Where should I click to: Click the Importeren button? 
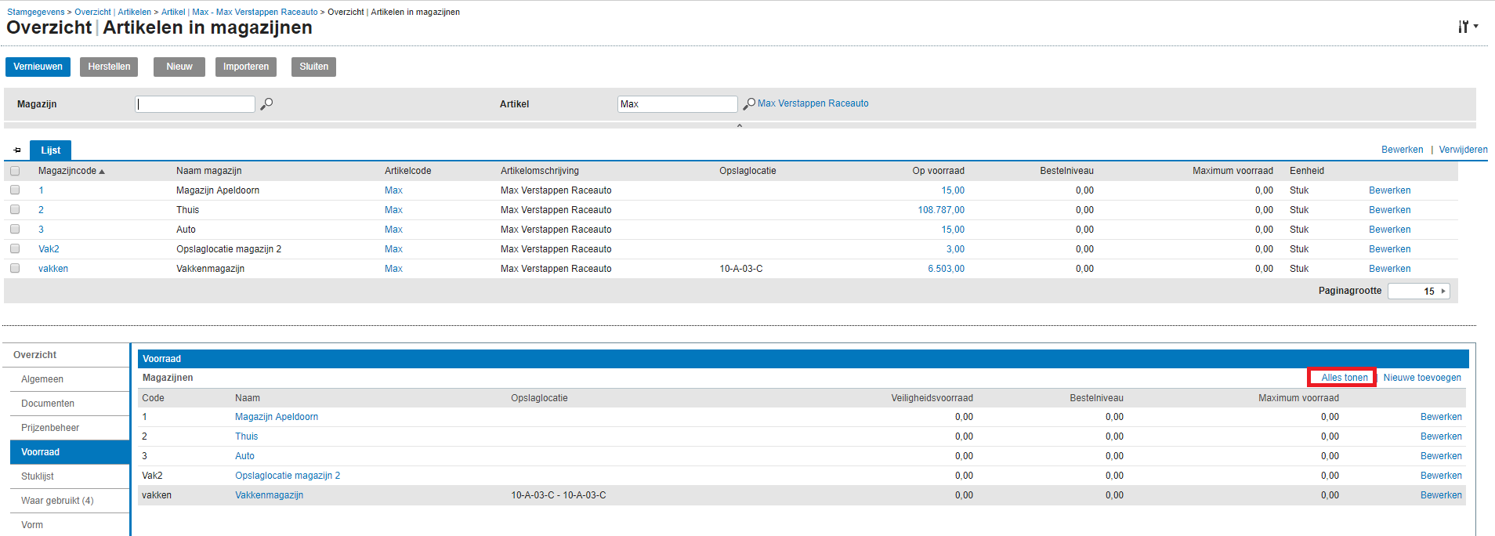coord(246,67)
